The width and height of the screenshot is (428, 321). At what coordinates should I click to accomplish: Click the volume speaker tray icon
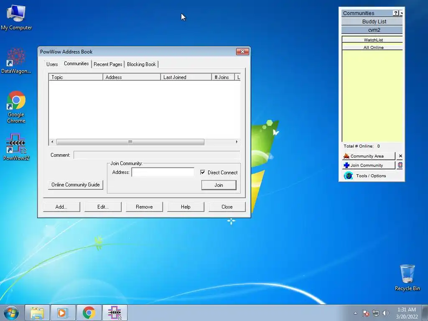pos(385,313)
